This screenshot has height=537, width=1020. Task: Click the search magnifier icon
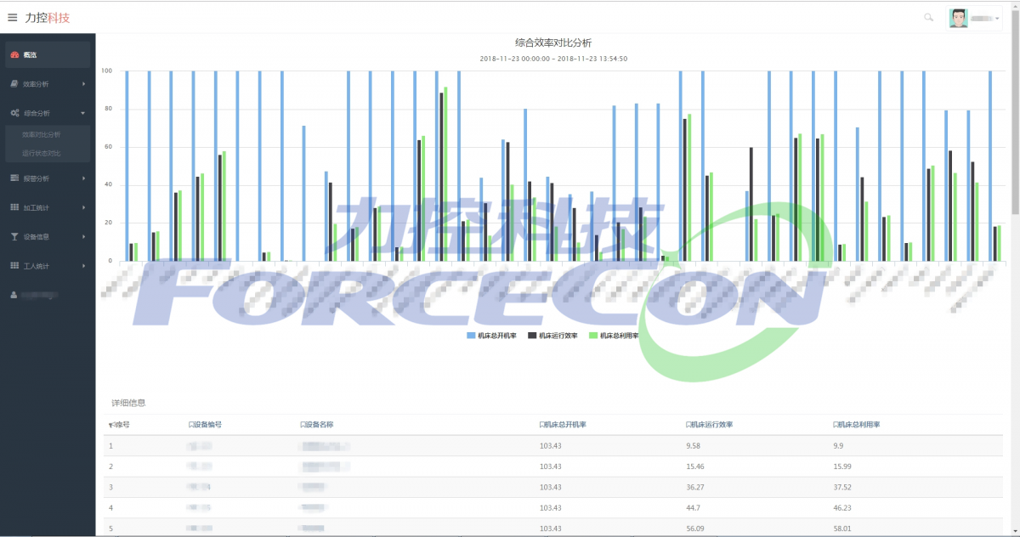pyautogui.click(x=928, y=18)
